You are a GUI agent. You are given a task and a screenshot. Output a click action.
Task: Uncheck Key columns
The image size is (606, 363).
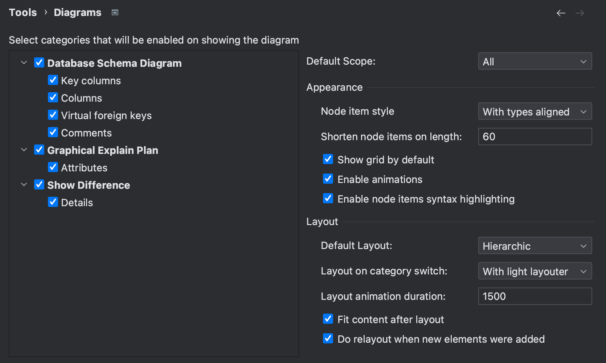(x=53, y=80)
